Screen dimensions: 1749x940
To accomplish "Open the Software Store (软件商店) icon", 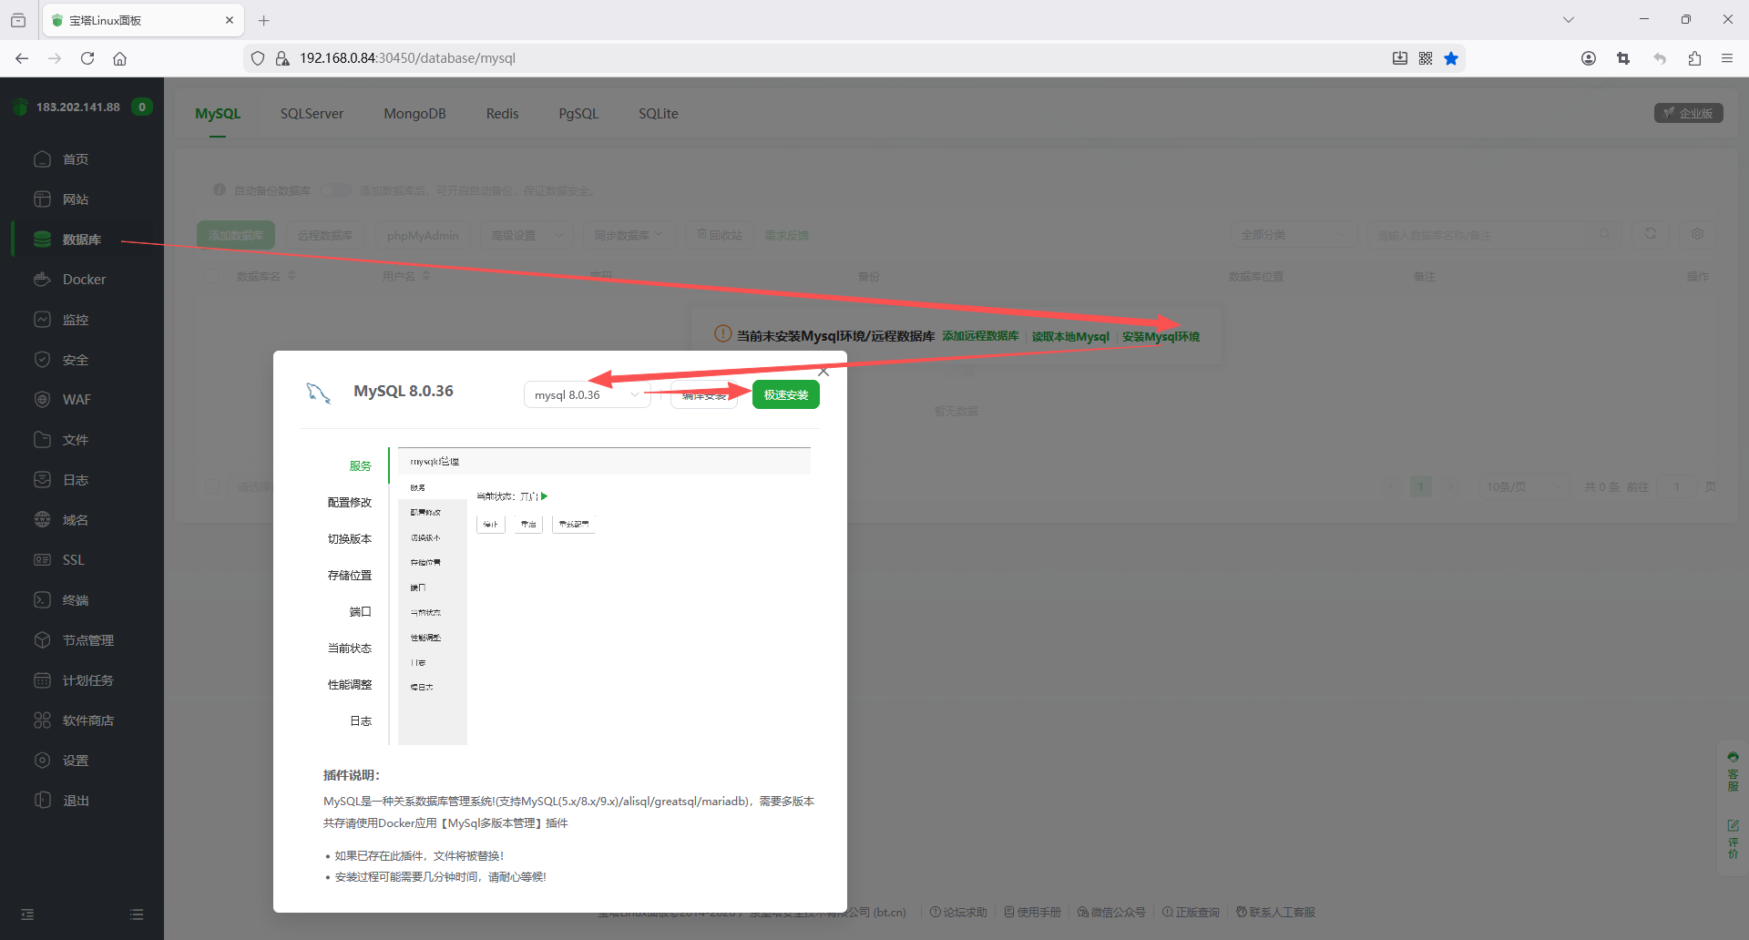I will coord(42,720).
